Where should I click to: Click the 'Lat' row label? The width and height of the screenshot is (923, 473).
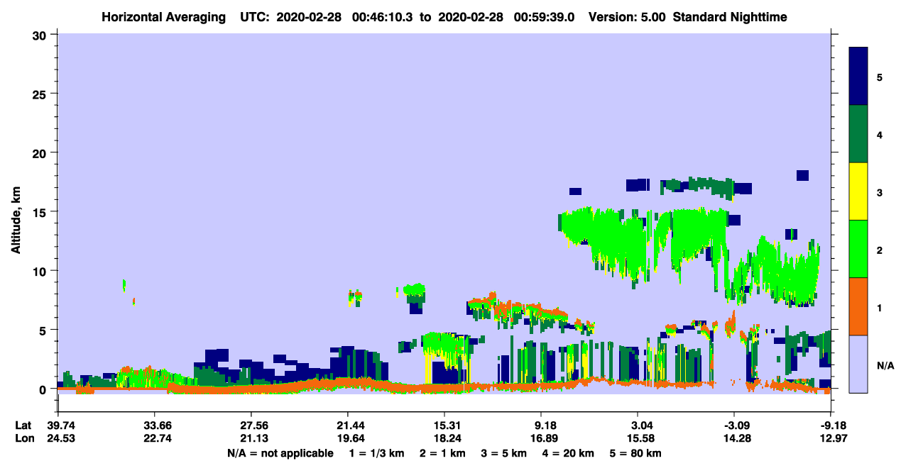(x=23, y=425)
